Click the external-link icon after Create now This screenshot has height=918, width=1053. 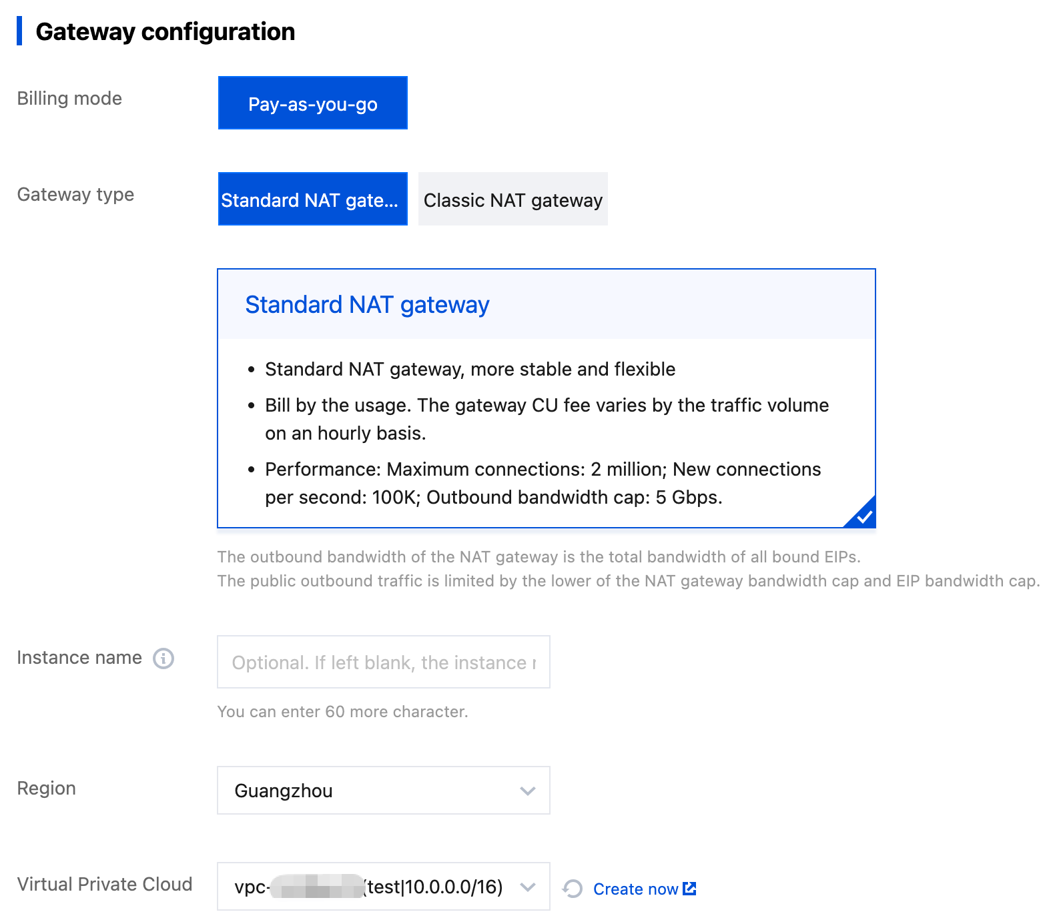(x=690, y=889)
